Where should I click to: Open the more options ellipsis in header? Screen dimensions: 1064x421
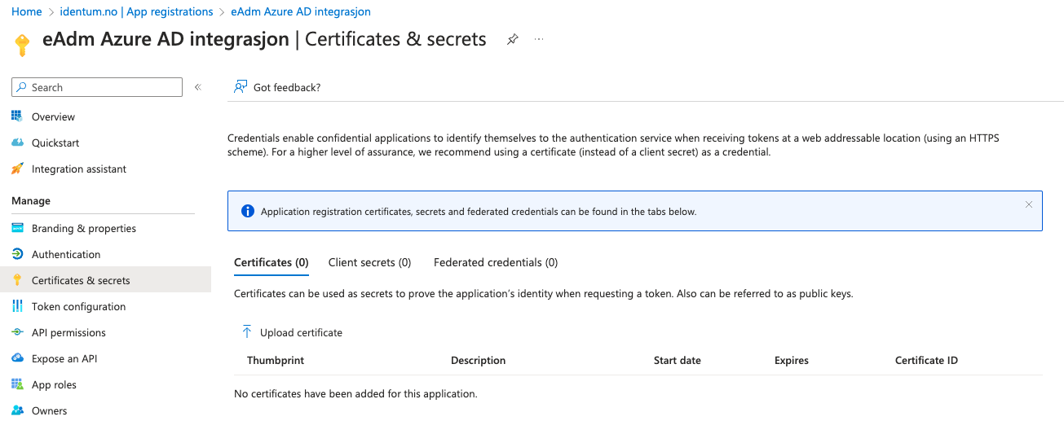click(x=539, y=39)
